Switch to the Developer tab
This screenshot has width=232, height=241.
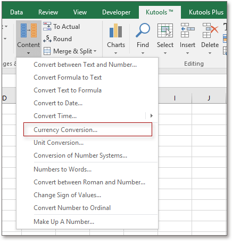point(116,12)
